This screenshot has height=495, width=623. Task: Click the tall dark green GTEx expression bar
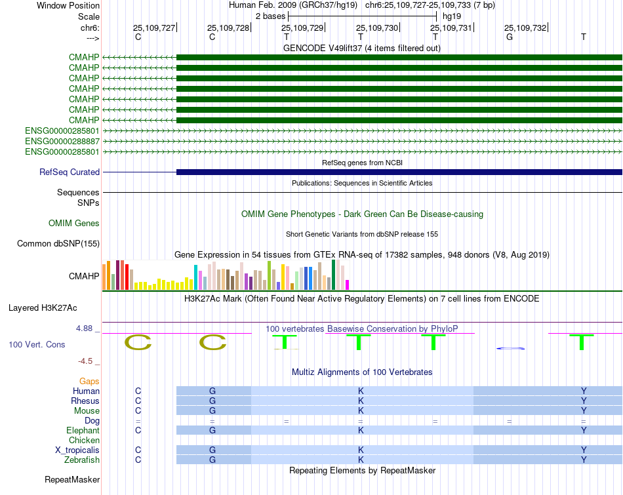(x=333, y=275)
